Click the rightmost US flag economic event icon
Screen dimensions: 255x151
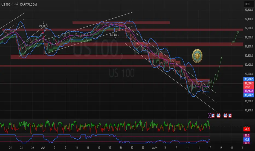point(230,116)
